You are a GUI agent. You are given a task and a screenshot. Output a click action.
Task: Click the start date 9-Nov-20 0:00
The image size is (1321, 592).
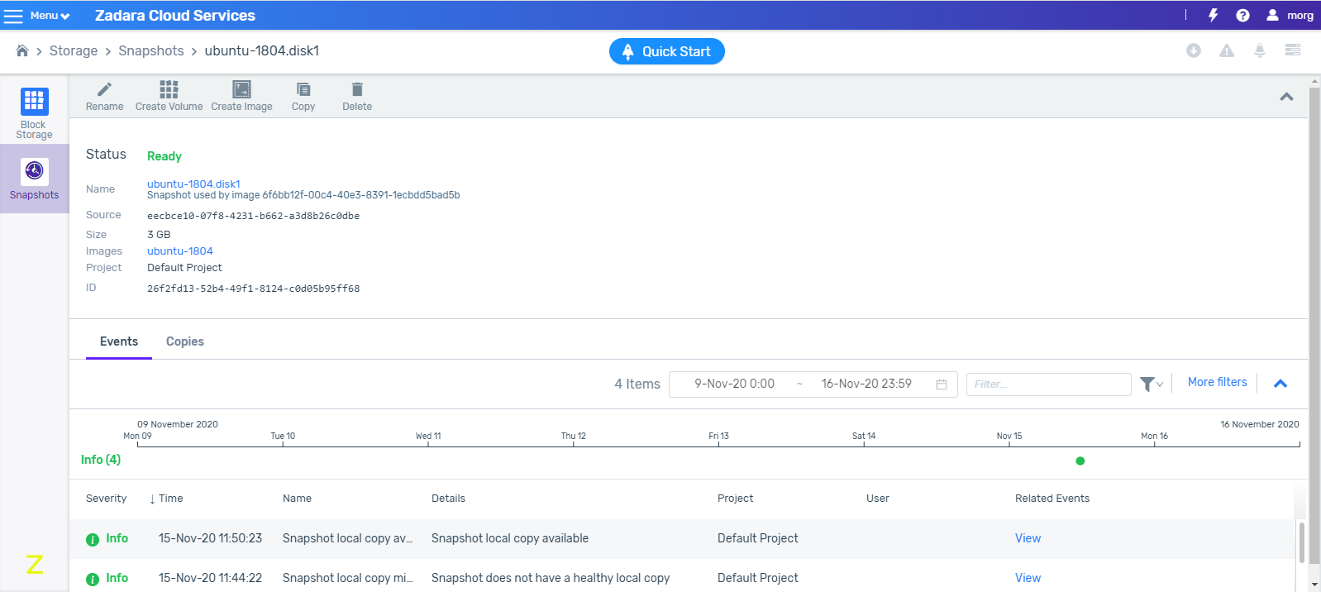point(734,384)
